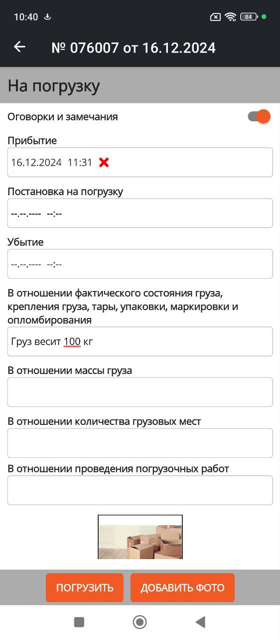Open the Постановка на погрузку date picker
The image size is (280, 639).
[140, 213]
